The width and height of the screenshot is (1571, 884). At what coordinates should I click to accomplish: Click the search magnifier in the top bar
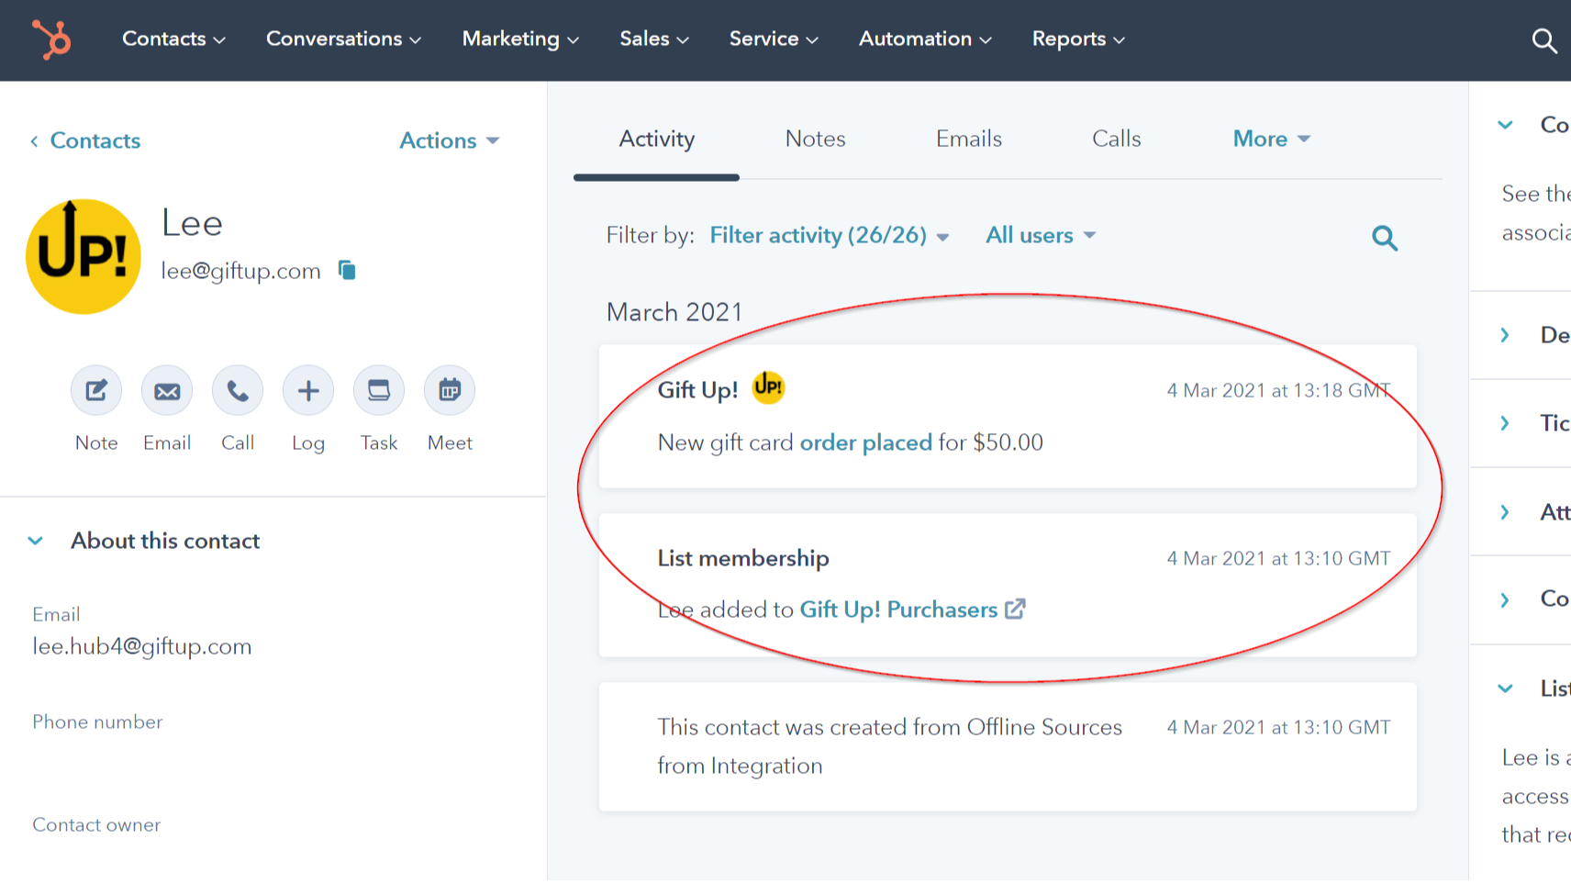(x=1544, y=40)
